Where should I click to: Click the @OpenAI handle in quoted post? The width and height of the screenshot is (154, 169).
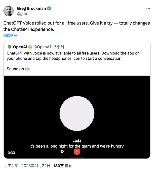[42, 47]
